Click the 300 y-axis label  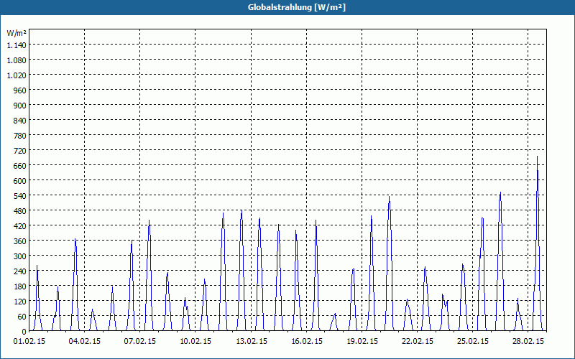coord(20,256)
